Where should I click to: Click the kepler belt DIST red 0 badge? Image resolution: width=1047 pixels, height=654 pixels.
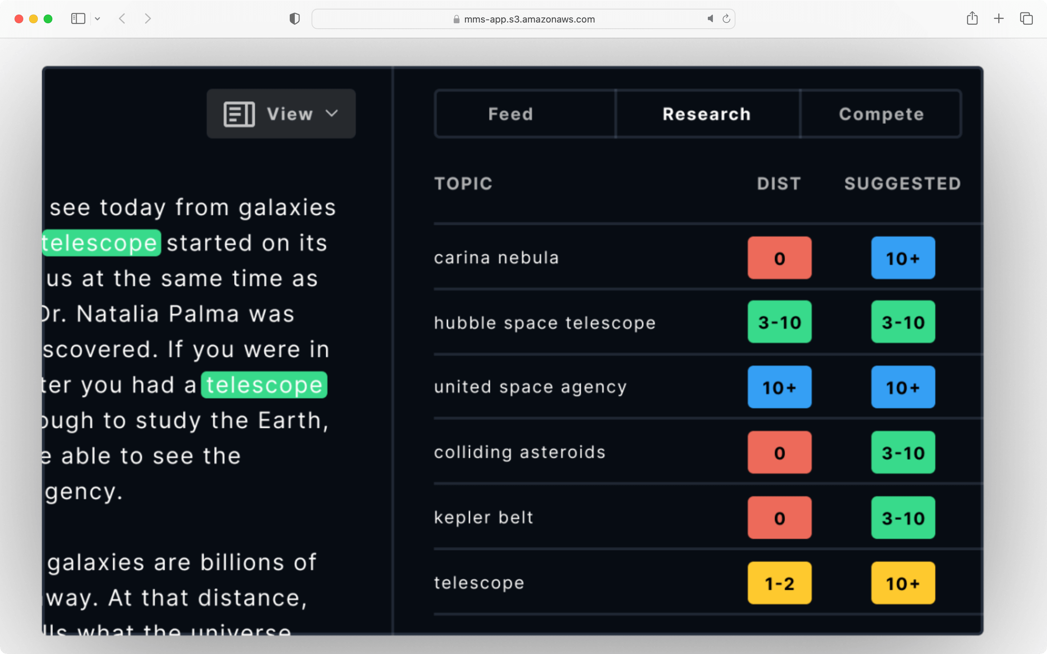pyautogui.click(x=779, y=517)
